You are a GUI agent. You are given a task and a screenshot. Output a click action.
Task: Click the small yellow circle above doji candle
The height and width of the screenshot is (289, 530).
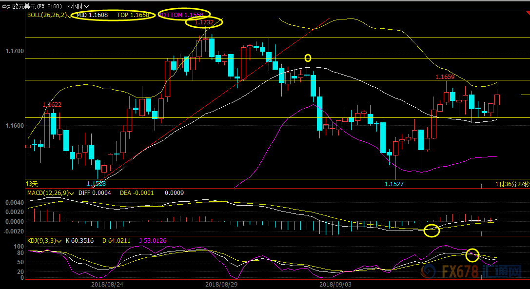tap(308, 58)
